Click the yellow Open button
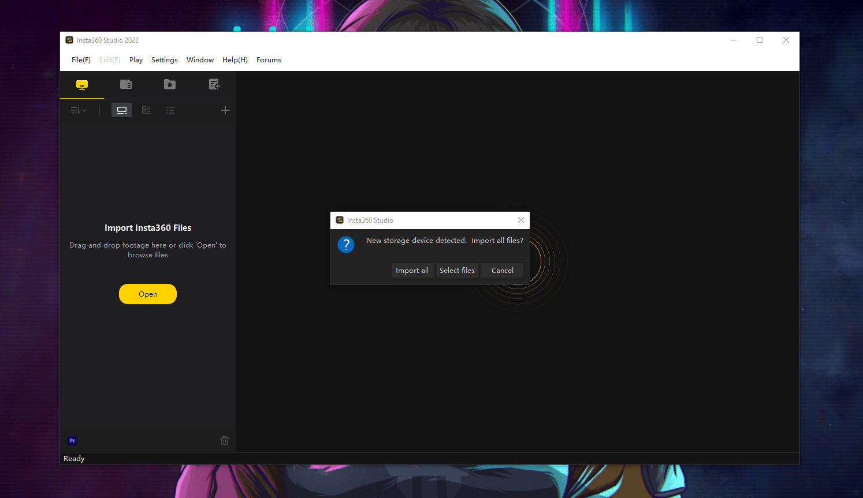Viewport: 863px width, 498px height. tap(148, 294)
